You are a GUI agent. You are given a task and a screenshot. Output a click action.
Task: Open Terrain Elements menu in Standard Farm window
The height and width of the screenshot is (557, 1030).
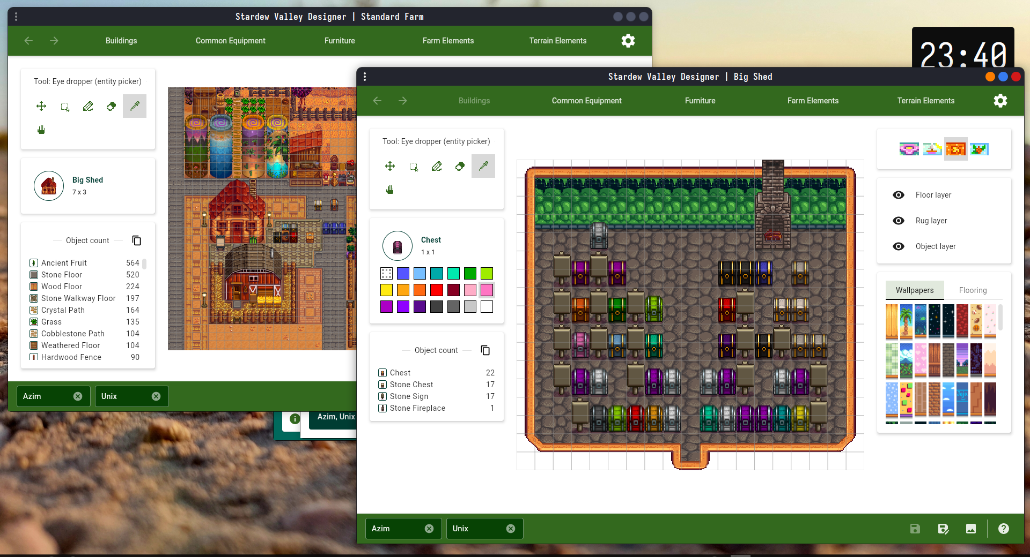pyautogui.click(x=558, y=41)
